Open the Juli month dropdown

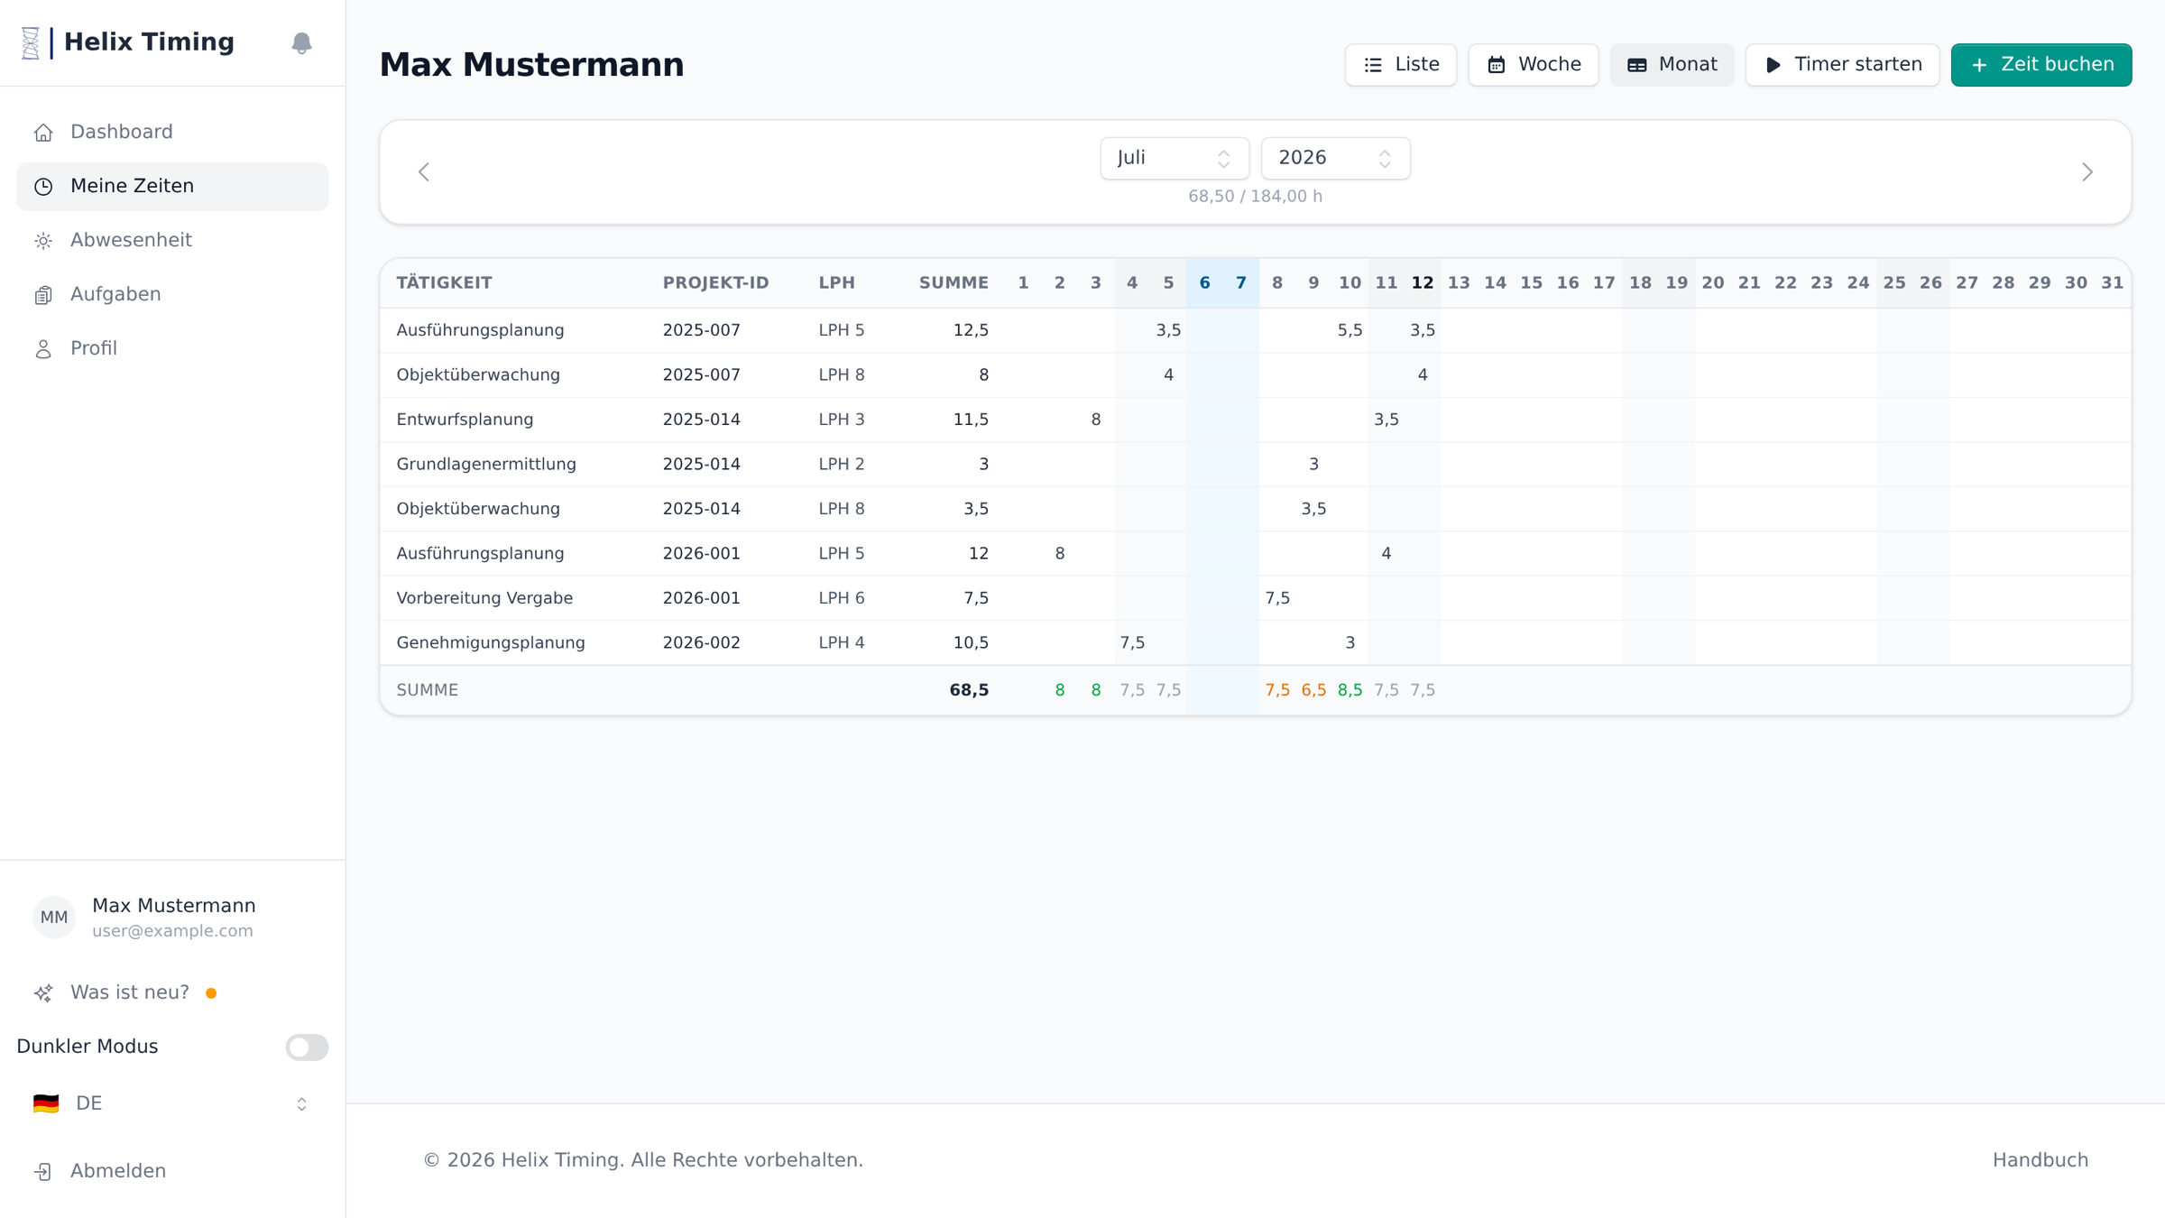1174,159
